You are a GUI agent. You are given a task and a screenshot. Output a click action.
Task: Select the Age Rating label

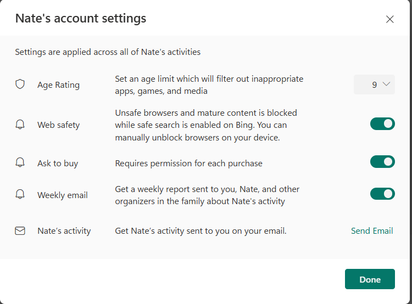pyautogui.click(x=58, y=85)
